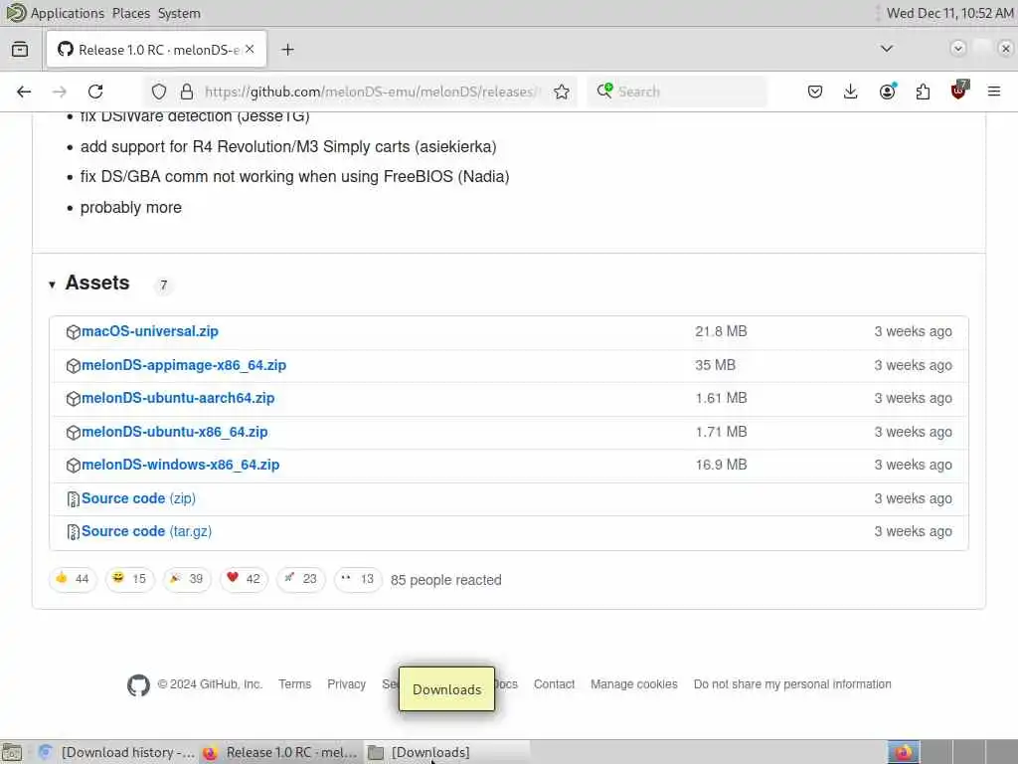The height and width of the screenshot is (764, 1018).
Task: Toggle the heart reaction (42)
Action: (245, 579)
